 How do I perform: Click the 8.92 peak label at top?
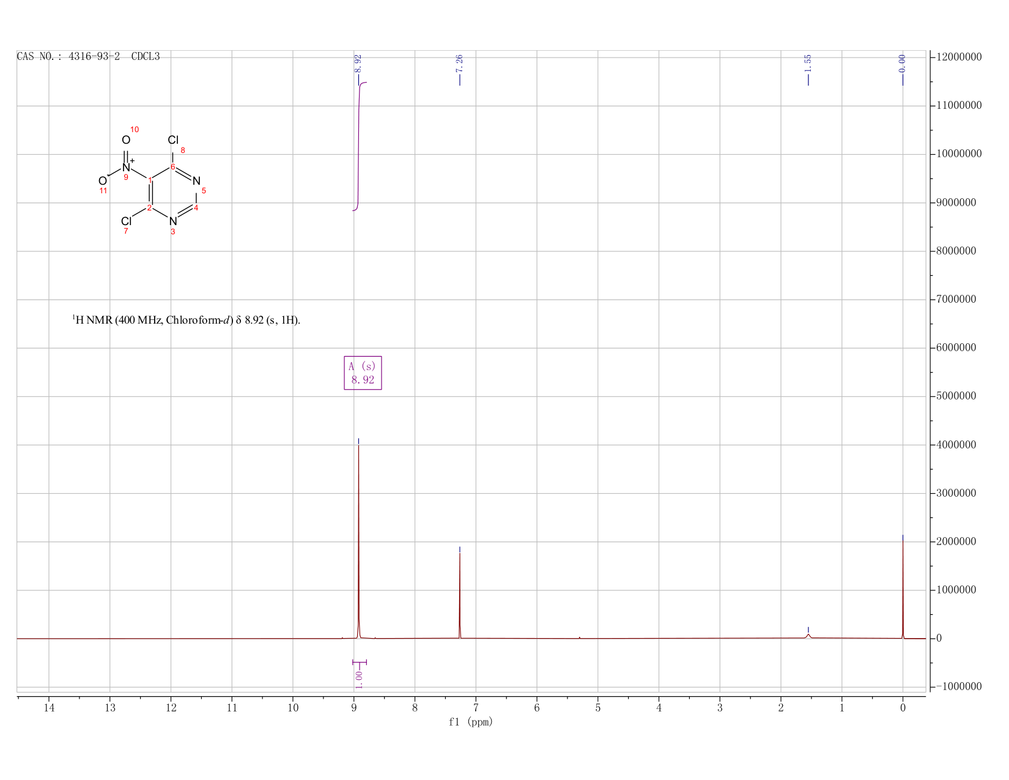[x=358, y=63]
